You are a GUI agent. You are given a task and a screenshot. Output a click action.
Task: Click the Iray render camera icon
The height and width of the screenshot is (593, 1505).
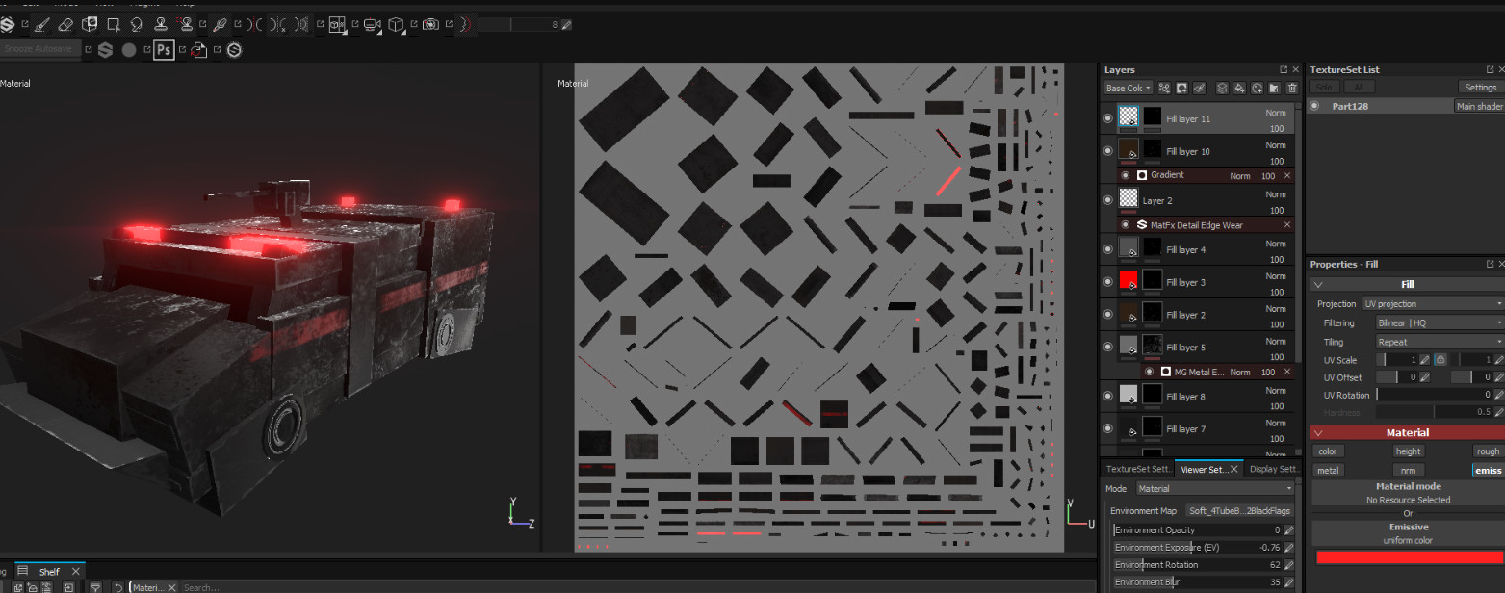[x=431, y=24]
